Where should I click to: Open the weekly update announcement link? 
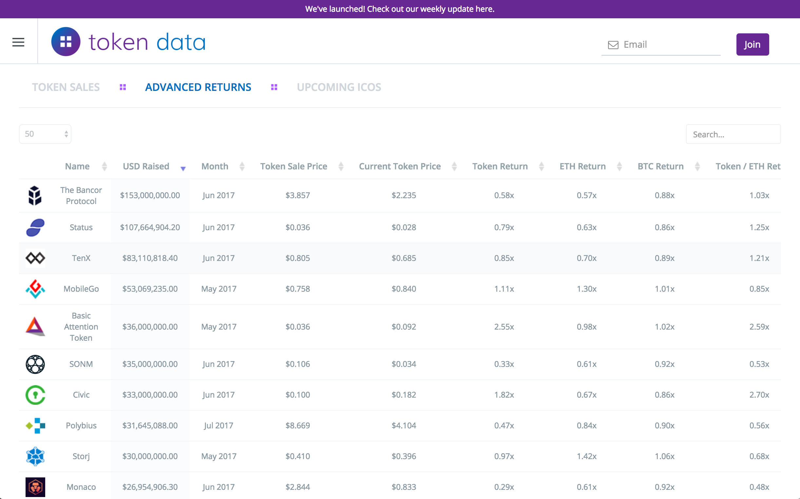(x=400, y=9)
